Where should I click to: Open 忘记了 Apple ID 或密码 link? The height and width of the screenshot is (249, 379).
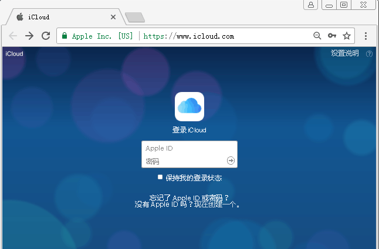189,198
